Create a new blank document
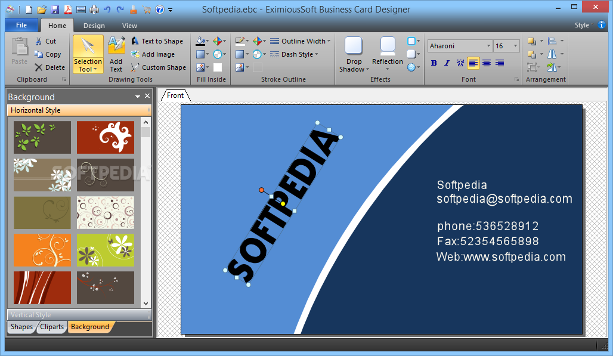Image resolution: width=613 pixels, height=356 pixels. [x=29, y=10]
